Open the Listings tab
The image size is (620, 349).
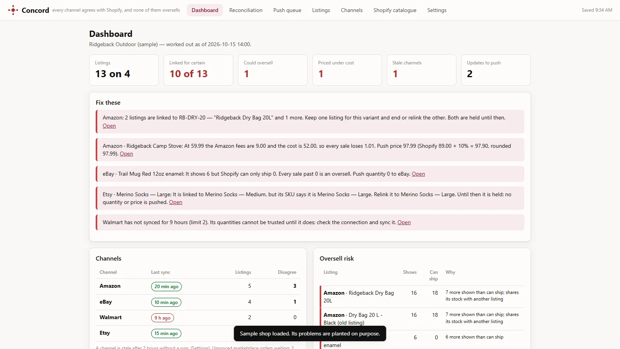[x=321, y=10]
